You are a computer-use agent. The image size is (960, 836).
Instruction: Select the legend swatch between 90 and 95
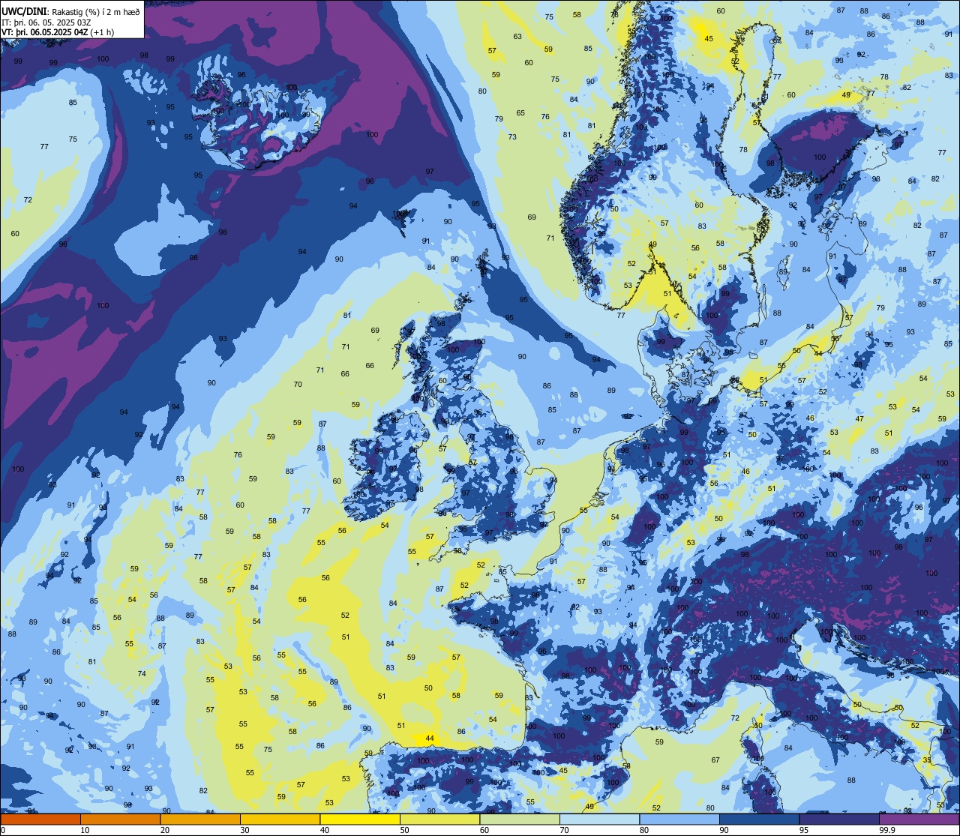coord(759,820)
